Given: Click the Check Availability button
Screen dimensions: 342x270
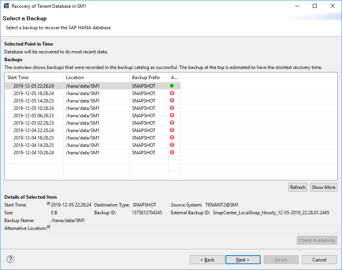Looking at the screenshot, I should coord(317,240).
